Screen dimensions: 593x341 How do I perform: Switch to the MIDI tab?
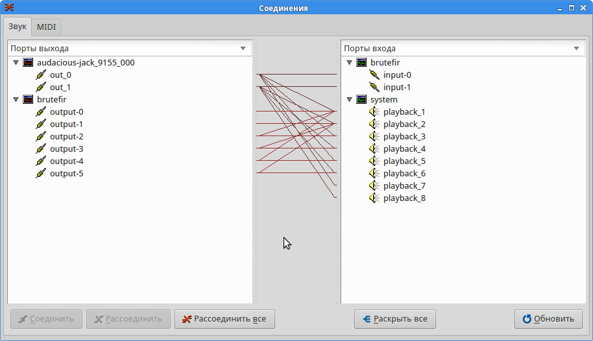[x=46, y=27]
